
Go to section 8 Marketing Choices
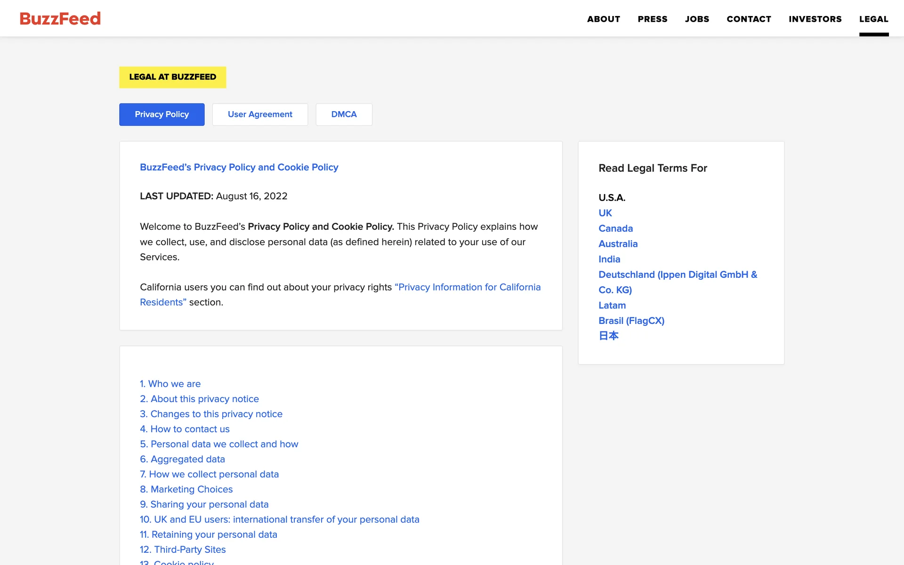click(186, 489)
